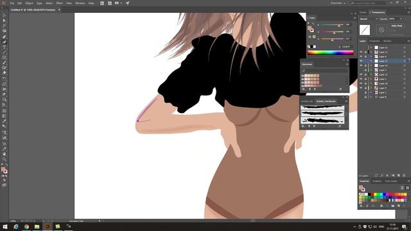Select the Shape Builder tool

point(4,100)
